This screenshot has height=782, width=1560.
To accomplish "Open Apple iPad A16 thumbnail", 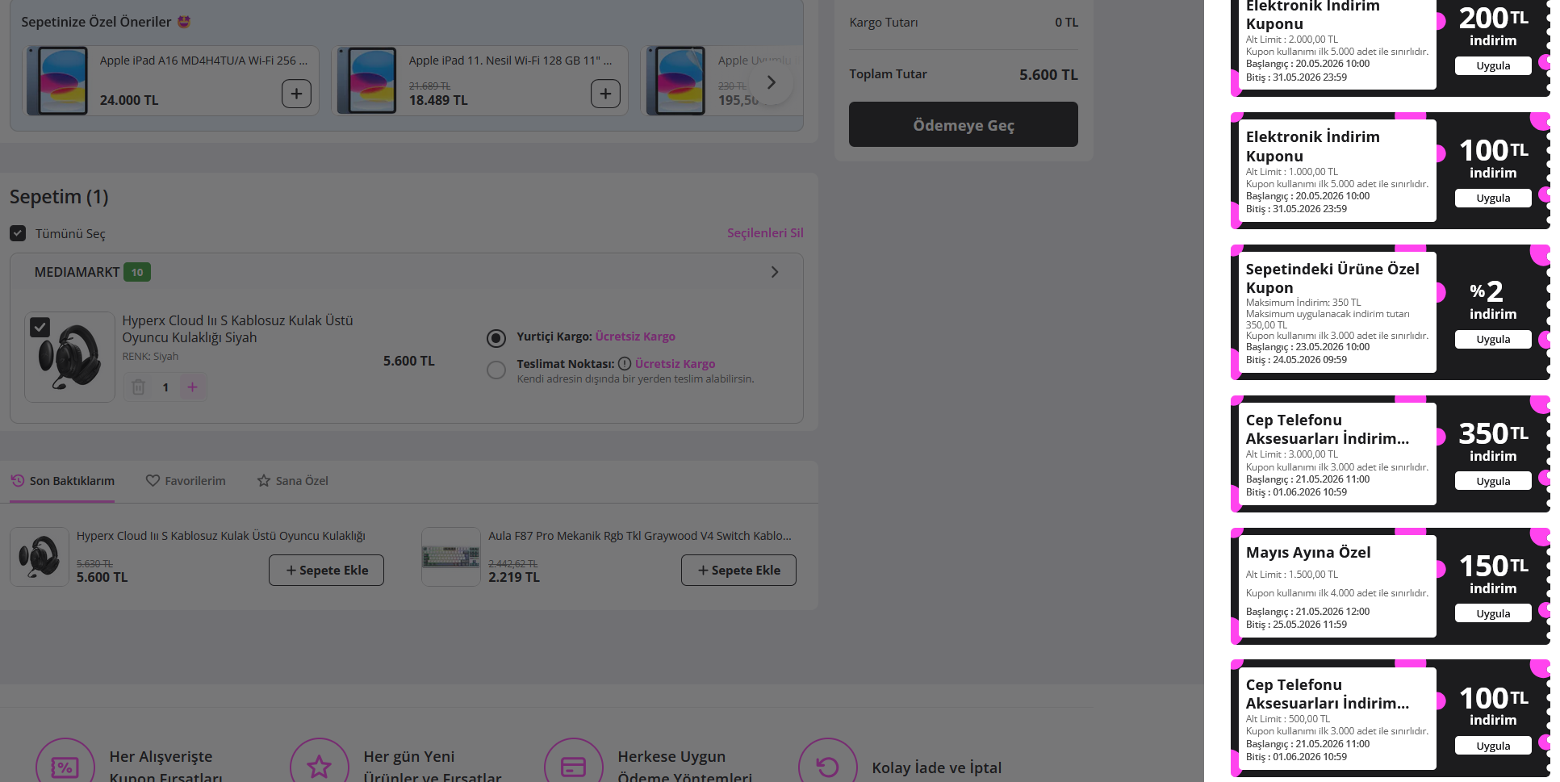I will coord(57,81).
